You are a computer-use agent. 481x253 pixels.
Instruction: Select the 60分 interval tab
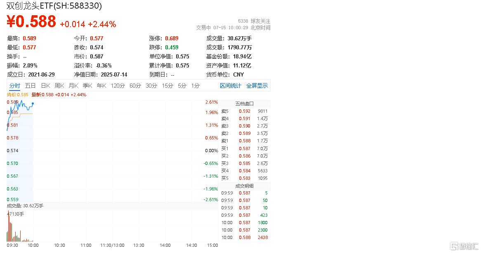click(135, 86)
